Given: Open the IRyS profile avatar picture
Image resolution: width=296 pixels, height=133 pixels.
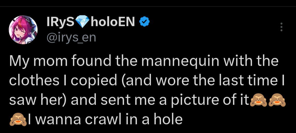Looking at the screenshot, I should pyautogui.click(x=23, y=30).
